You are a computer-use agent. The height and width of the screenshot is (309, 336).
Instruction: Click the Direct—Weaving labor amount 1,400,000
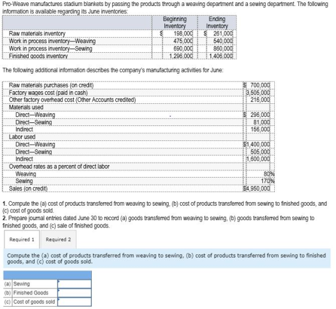click(x=258, y=145)
